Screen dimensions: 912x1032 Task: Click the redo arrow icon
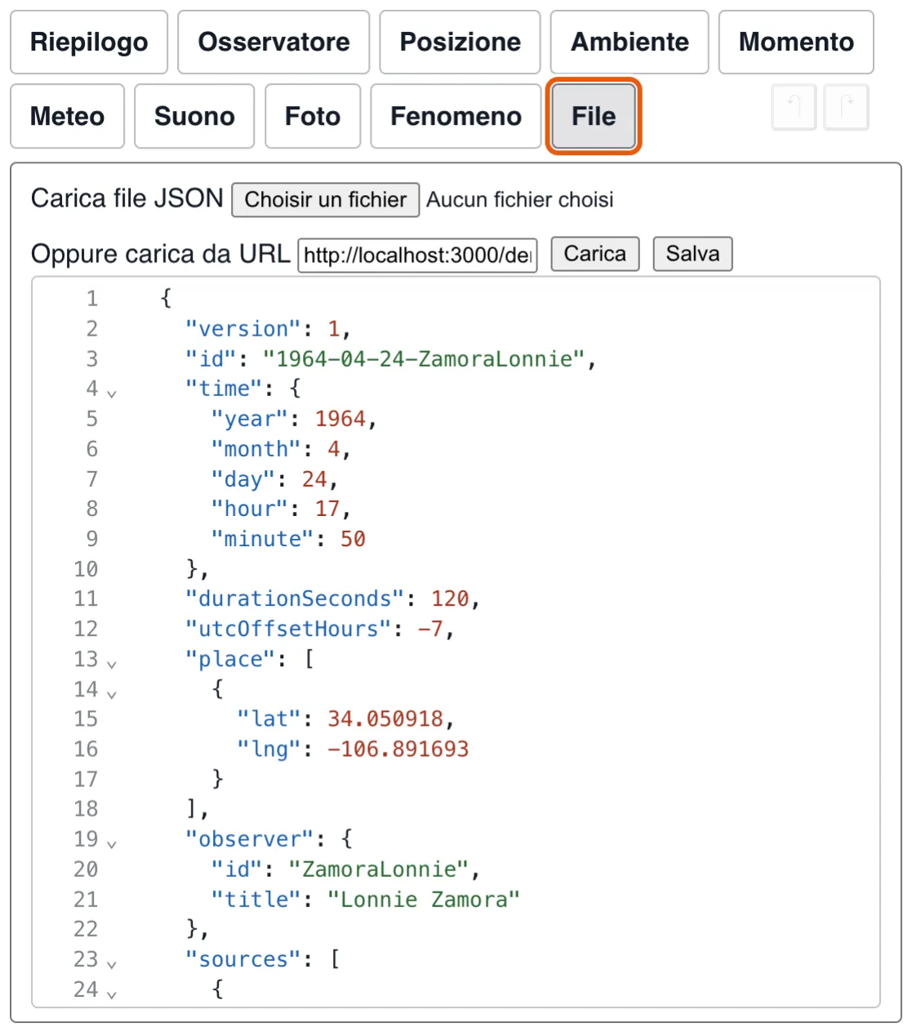(x=846, y=107)
